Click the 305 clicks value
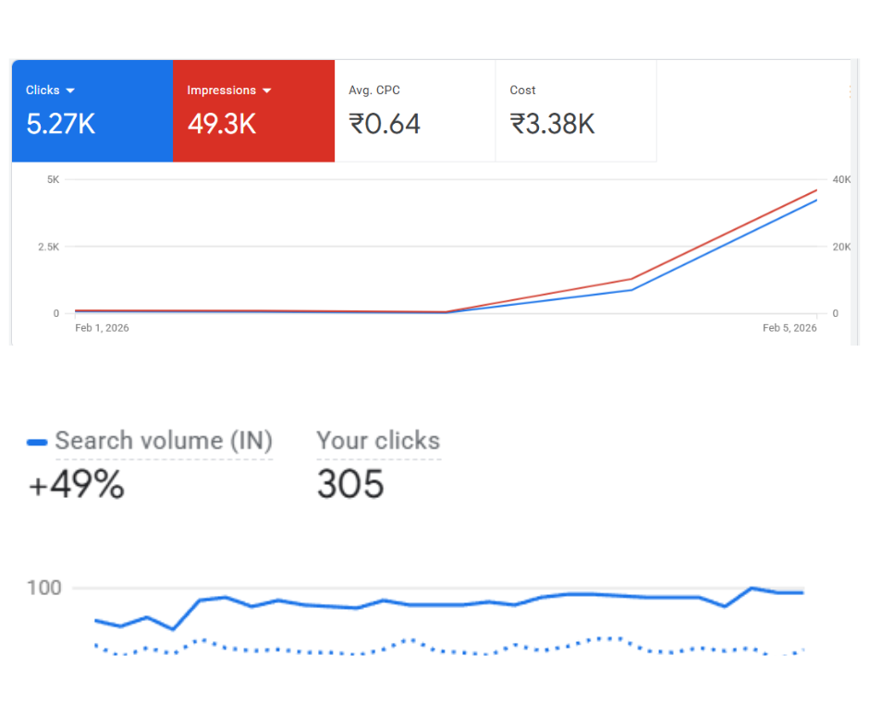The height and width of the screenshot is (728, 869). pyautogui.click(x=350, y=484)
